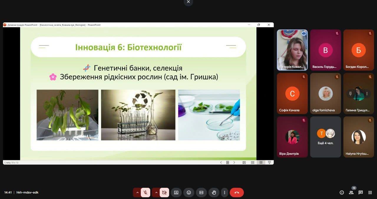Viewport: 377px width, 199px height.
Task: Open the three-dot more options menu
Action: [x=224, y=193]
